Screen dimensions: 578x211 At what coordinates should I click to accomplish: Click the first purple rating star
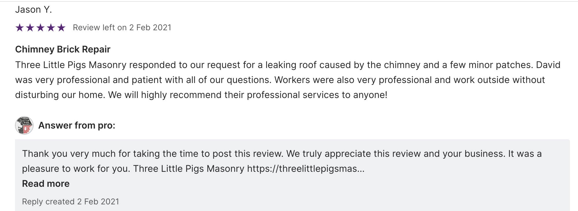pyautogui.click(x=20, y=28)
